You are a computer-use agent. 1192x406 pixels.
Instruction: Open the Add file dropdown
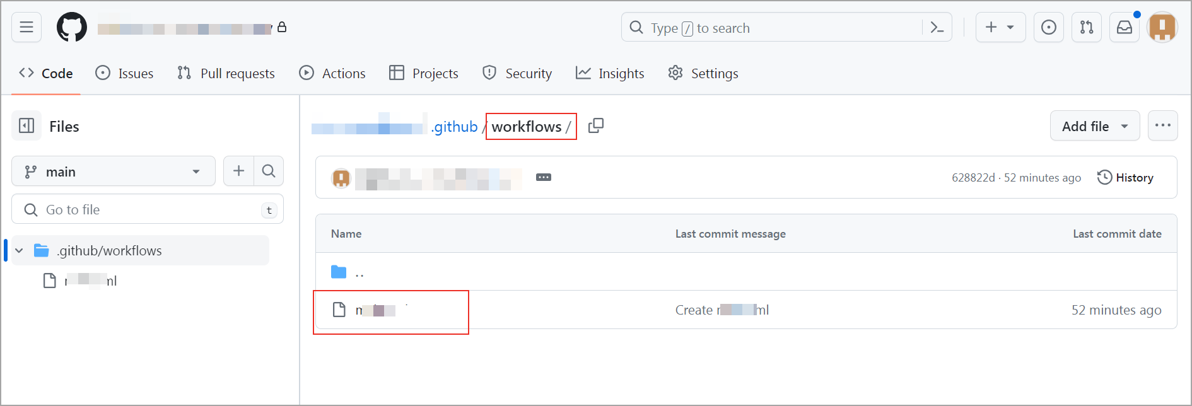1095,126
